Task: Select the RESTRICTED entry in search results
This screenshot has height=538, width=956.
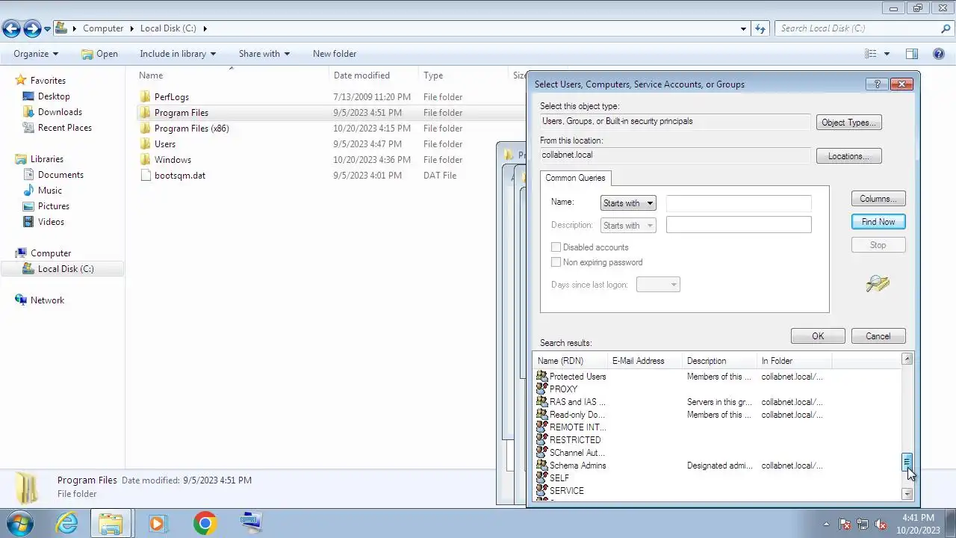Action: pos(575,440)
